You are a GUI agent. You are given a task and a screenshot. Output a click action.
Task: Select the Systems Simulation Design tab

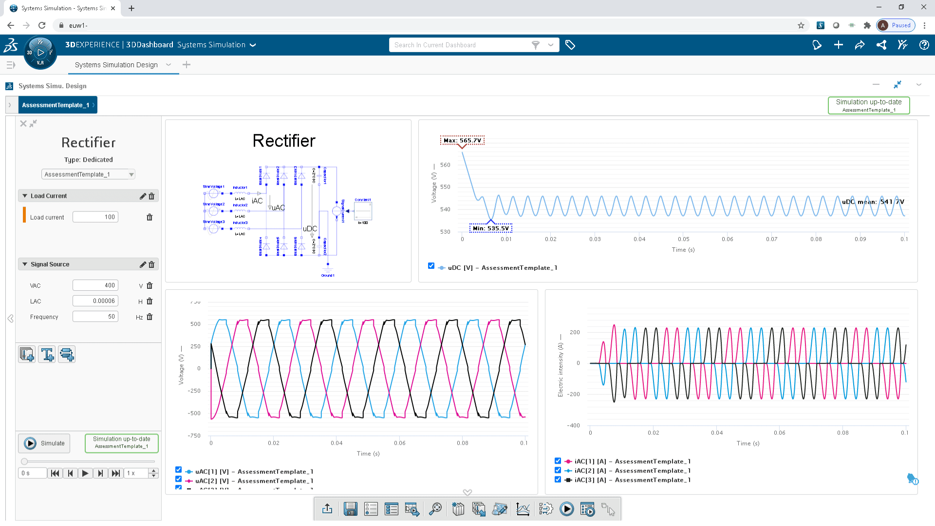(x=116, y=65)
